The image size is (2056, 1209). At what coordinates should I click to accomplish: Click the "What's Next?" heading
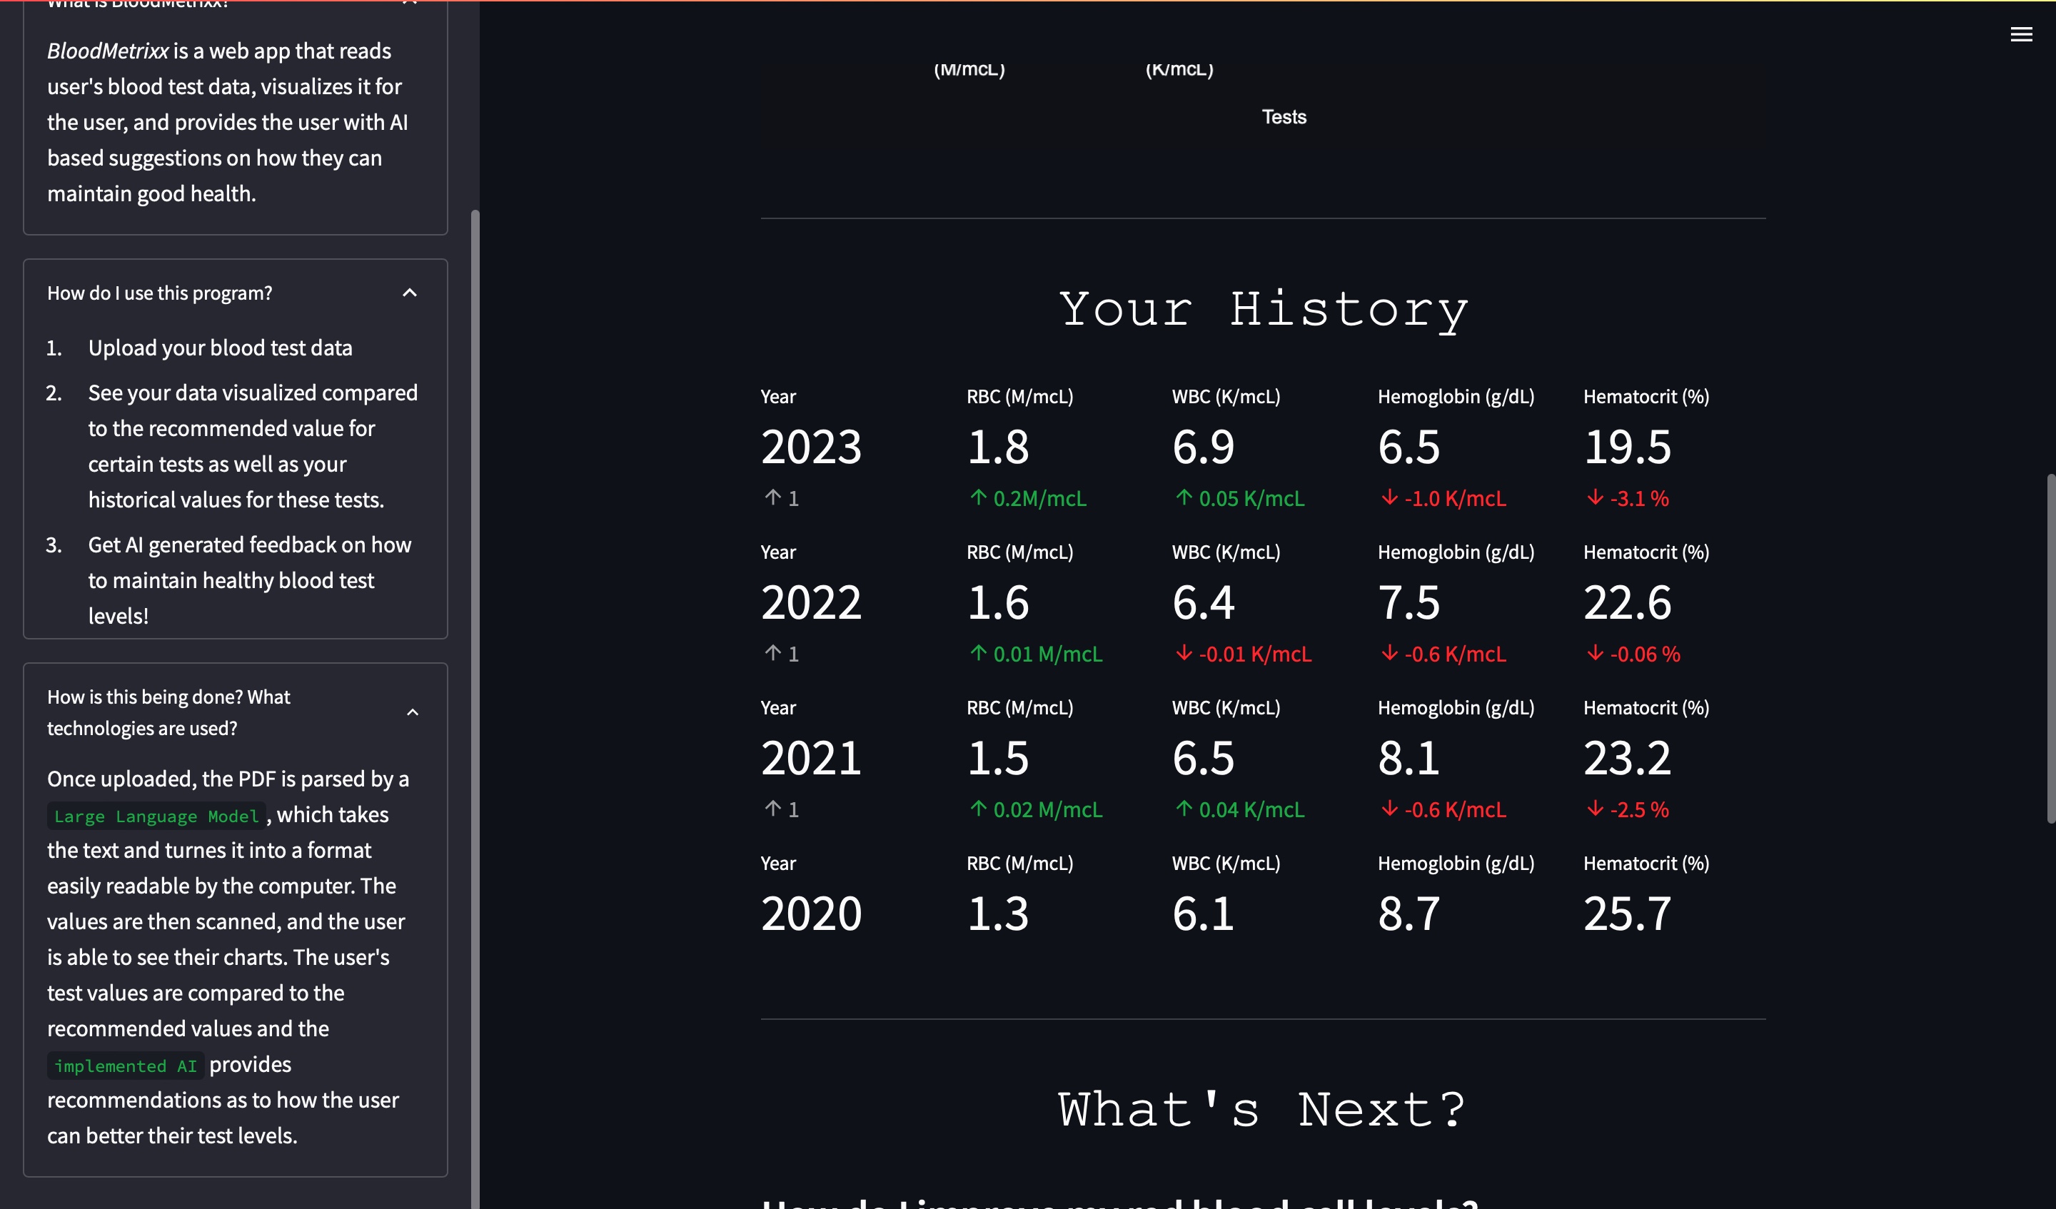tap(1262, 1110)
